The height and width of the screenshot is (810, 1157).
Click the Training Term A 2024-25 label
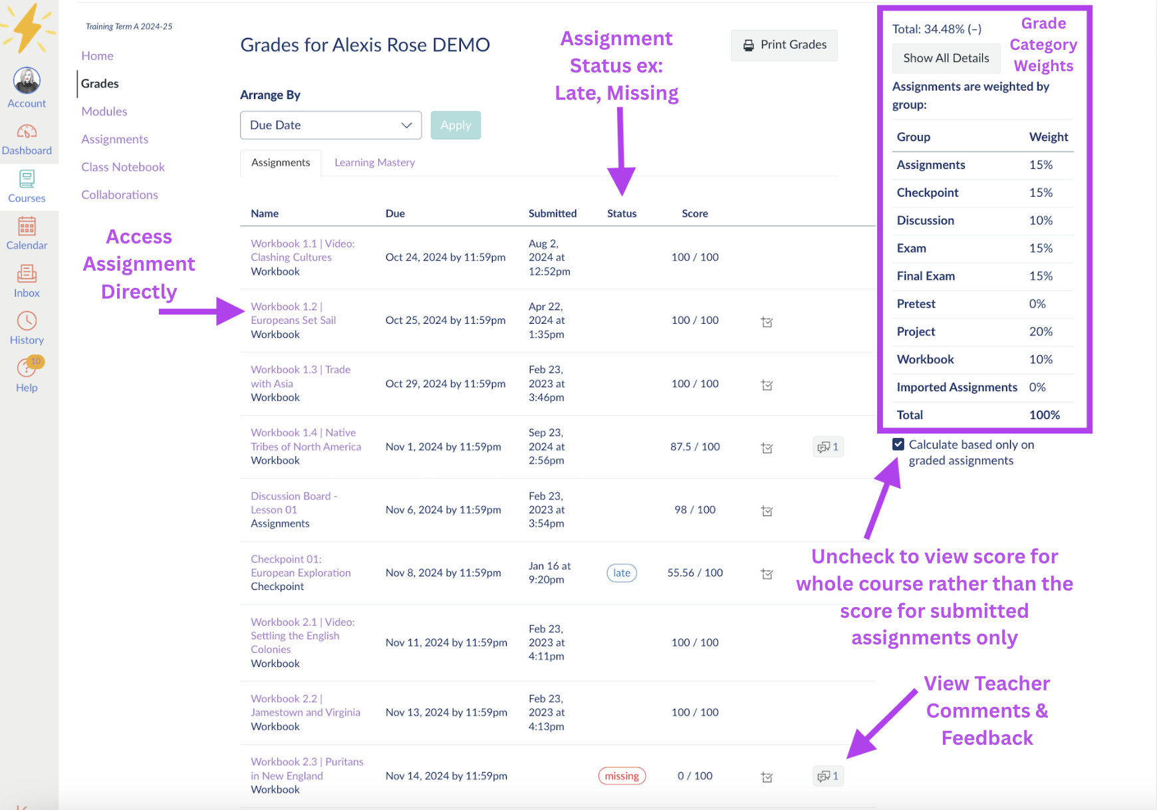[129, 27]
